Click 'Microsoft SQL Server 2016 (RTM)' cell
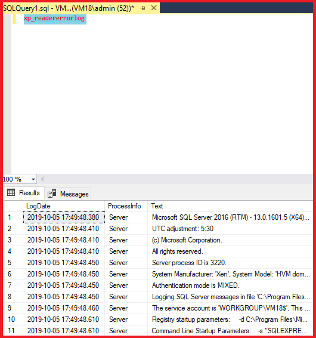 230,217
